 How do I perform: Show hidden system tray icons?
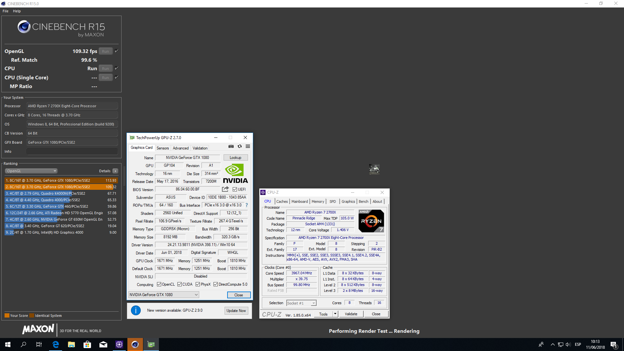click(552, 344)
